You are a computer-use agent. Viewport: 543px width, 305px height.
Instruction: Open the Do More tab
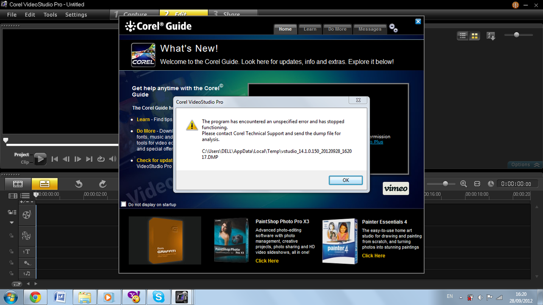337,29
